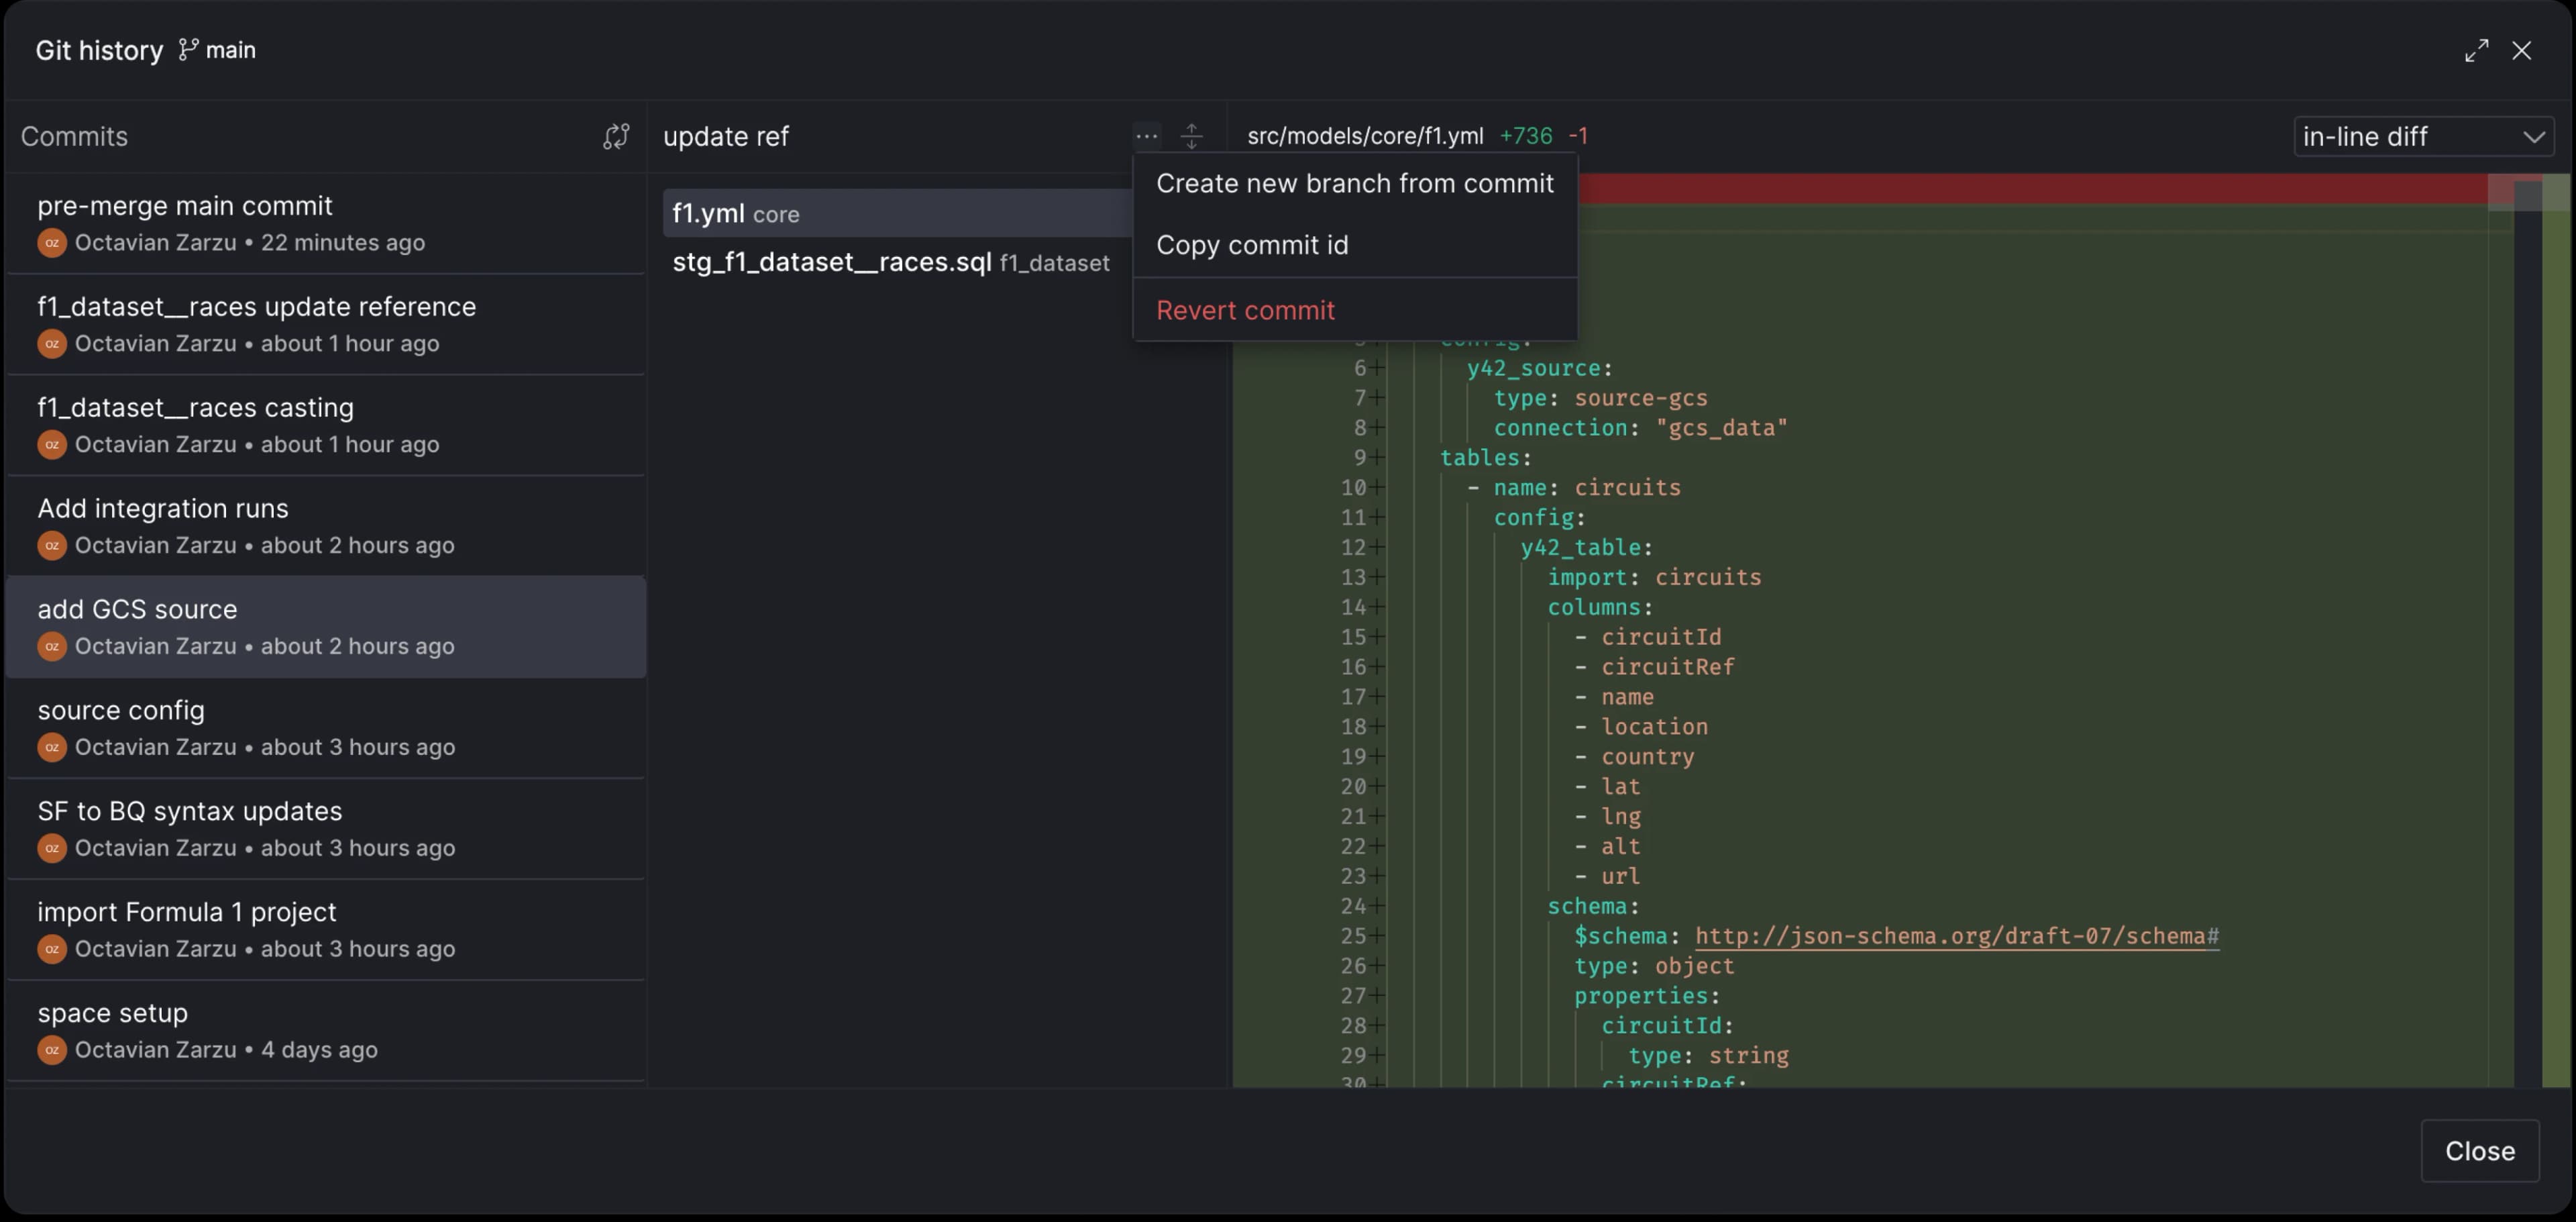The width and height of the screenshot is (2576, 1222).
Task: Click the avatar on pre-merge main commit
Action: click(52, 243)
